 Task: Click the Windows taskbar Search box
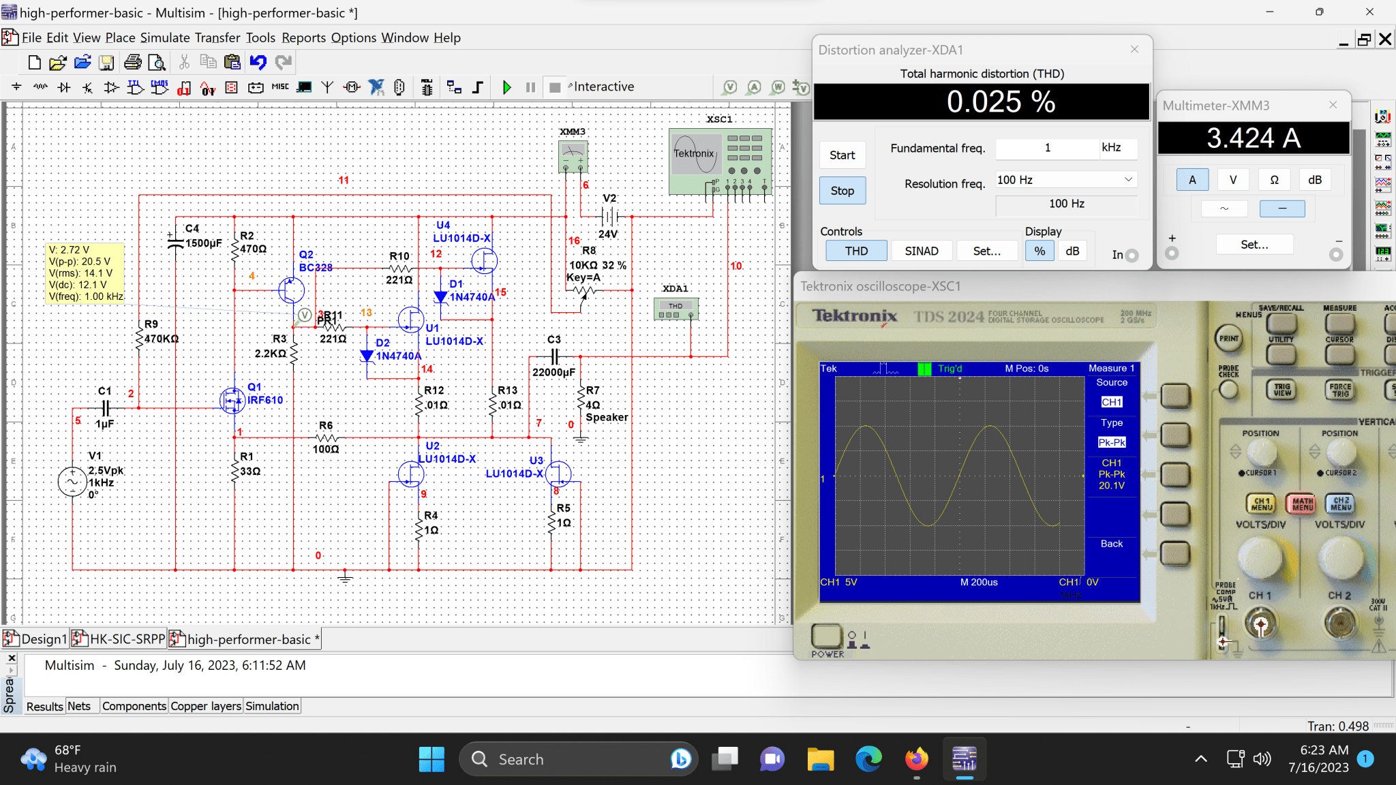tap(578, 759)
